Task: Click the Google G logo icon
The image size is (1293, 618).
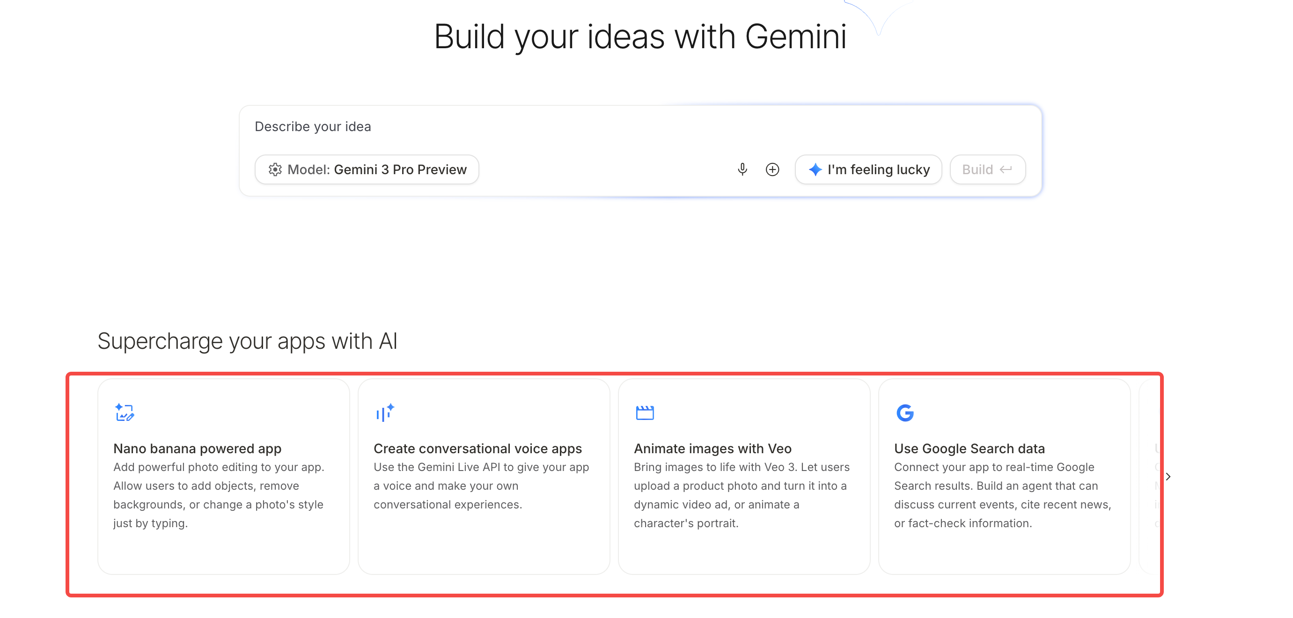Action: [x=904, y=412]
